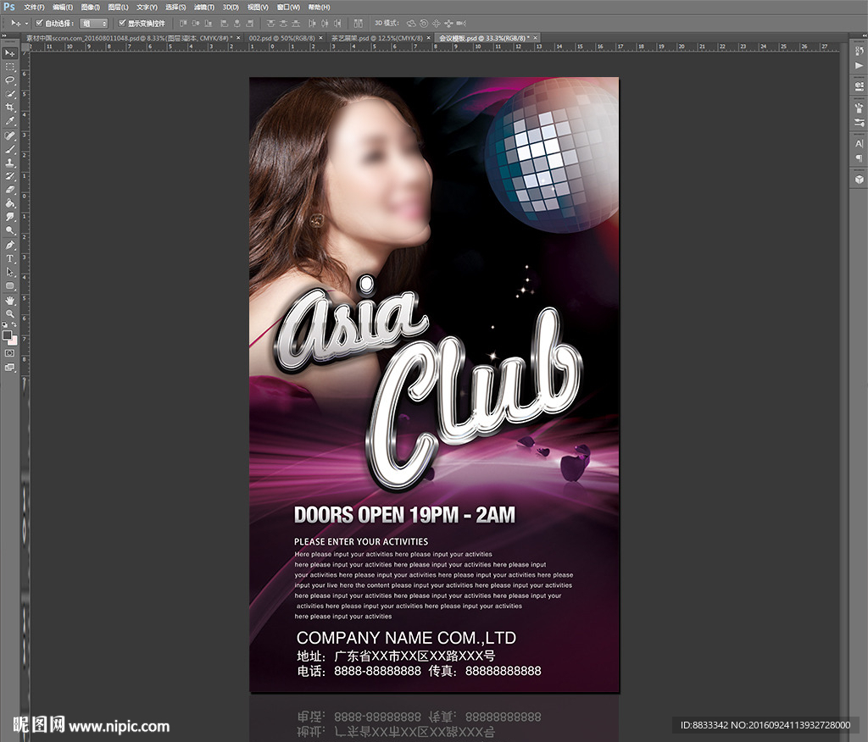This screenshot has height=742, width=868.
Task: Close the 会议模板.psd tab
Action: coord(536,38)
